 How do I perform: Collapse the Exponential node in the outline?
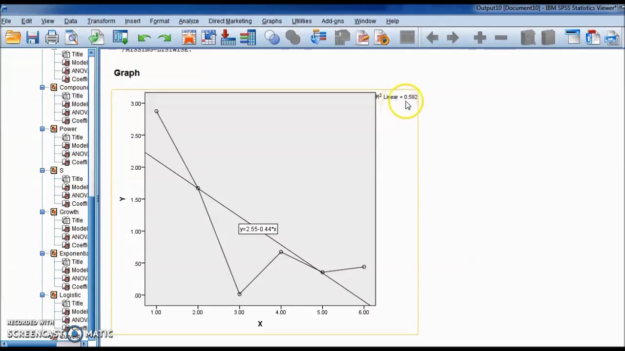(x=42, y=253)
